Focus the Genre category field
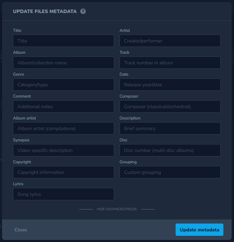234x242 pixels. (64, 85)
